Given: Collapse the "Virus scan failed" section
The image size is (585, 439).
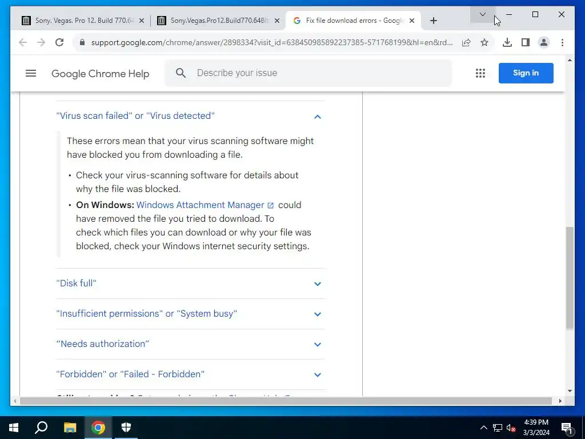Looking at the screenshot, I should [x=318, y=117].
